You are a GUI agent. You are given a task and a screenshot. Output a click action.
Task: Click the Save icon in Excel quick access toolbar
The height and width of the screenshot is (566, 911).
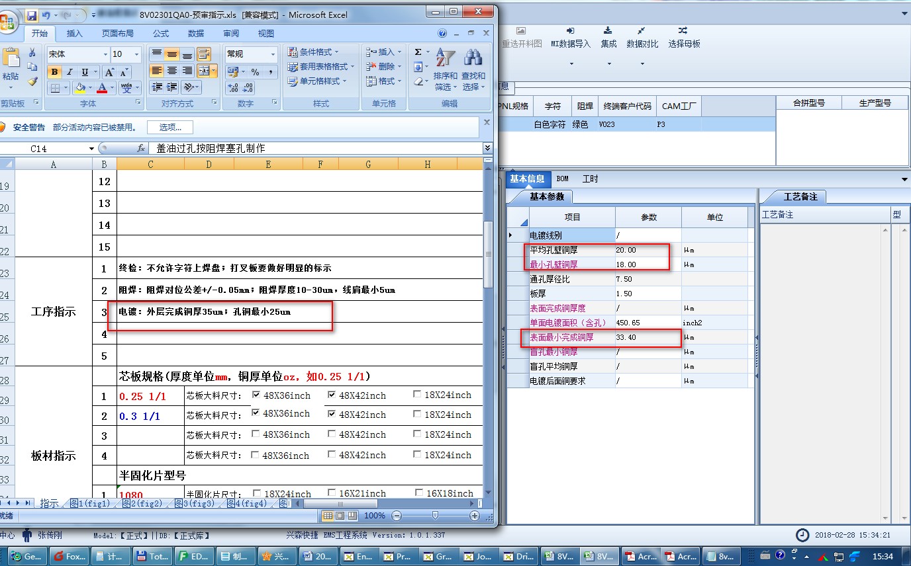click(32, 15)
